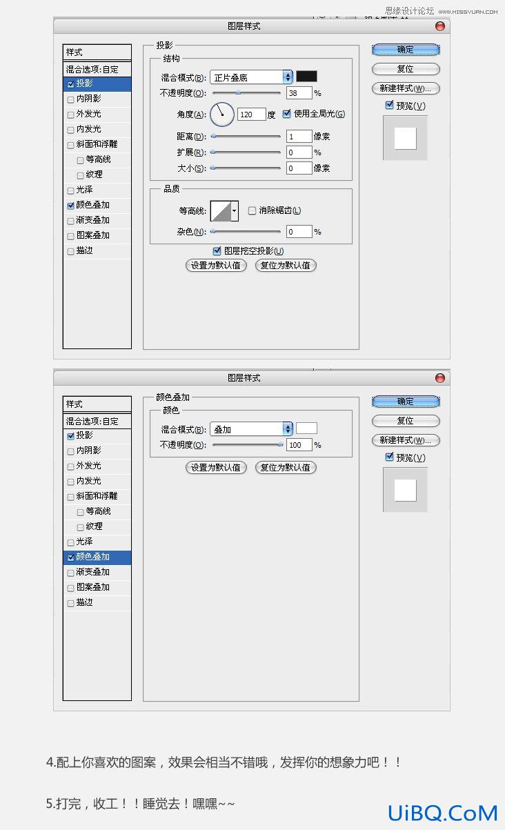The width and height of the screenshot is (505, 830).
Task: Click 设置为默认值 in the 颜色叠加 dialog
Action: (216, 467)
